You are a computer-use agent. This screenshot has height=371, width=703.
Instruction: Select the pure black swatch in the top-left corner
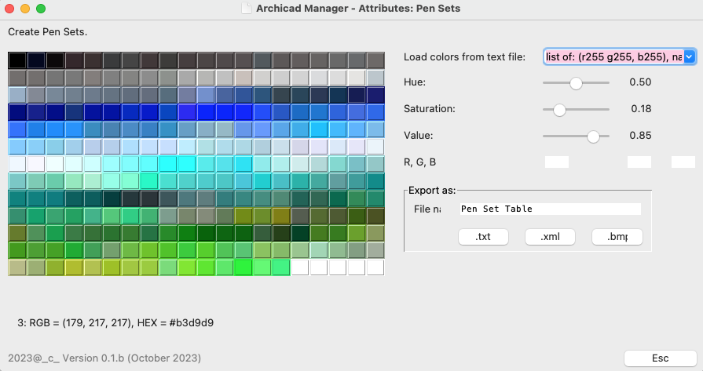[17, 60]
